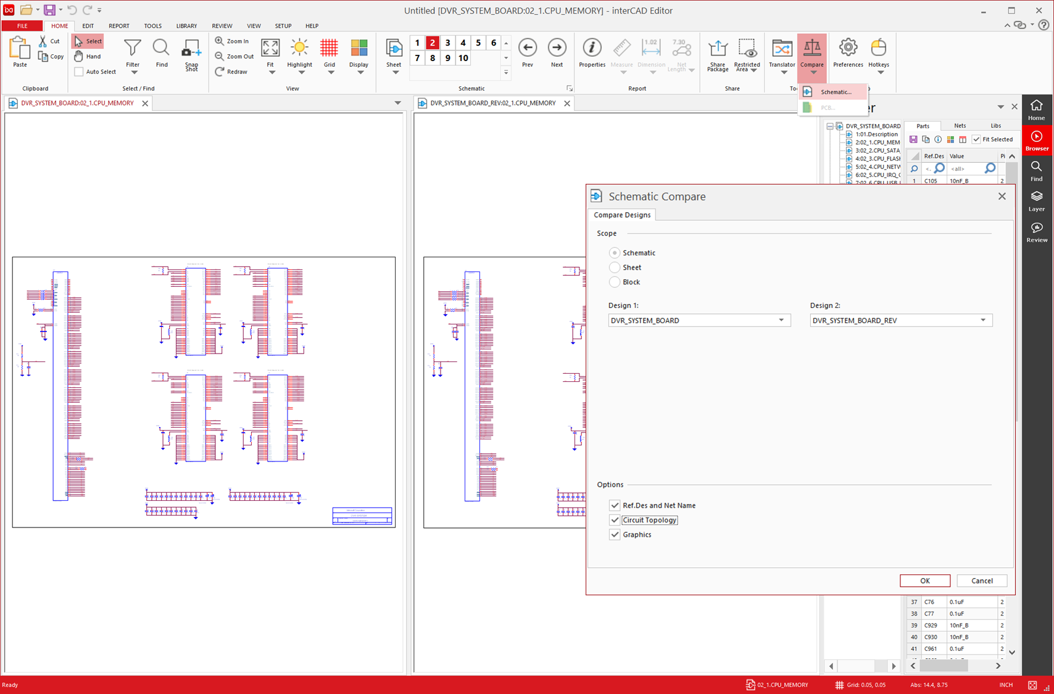Open the Compare dropdown menu
1054x694 pixels.
click(x=813, y=73)
